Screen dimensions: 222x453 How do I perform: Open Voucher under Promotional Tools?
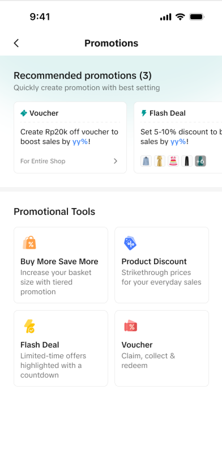[x=137, y=345]
